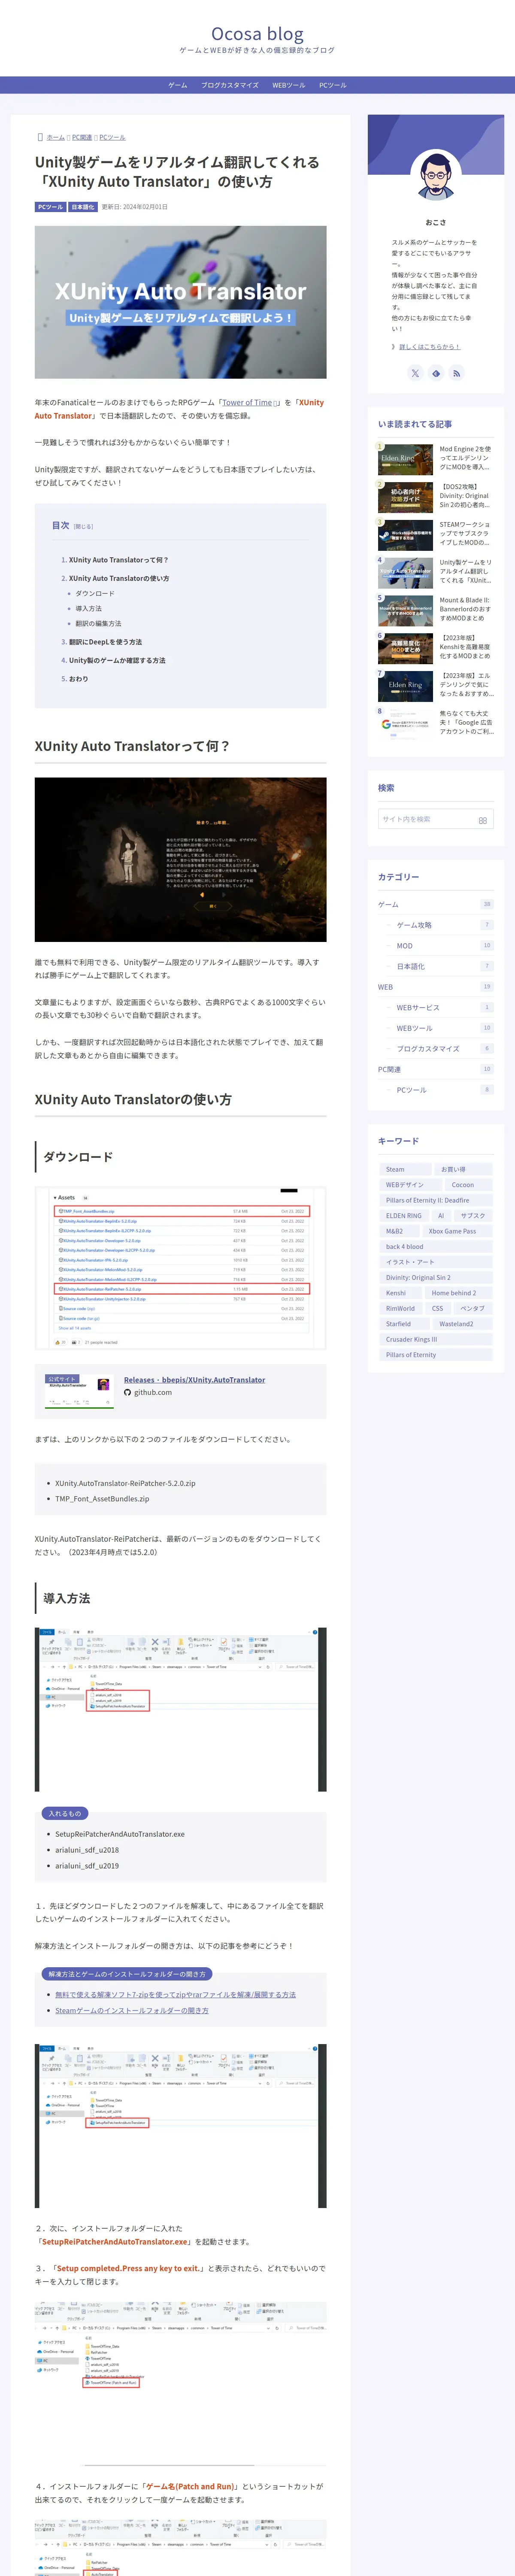Viewport: 515px width, 2576px height.
Task: Click the search submit icon in search box
Action: coord(482,820)
